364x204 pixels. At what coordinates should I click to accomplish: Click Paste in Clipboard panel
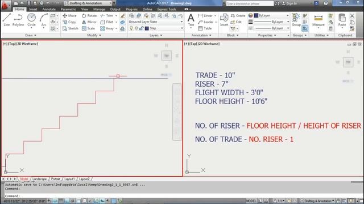click(x=342, y=20)
